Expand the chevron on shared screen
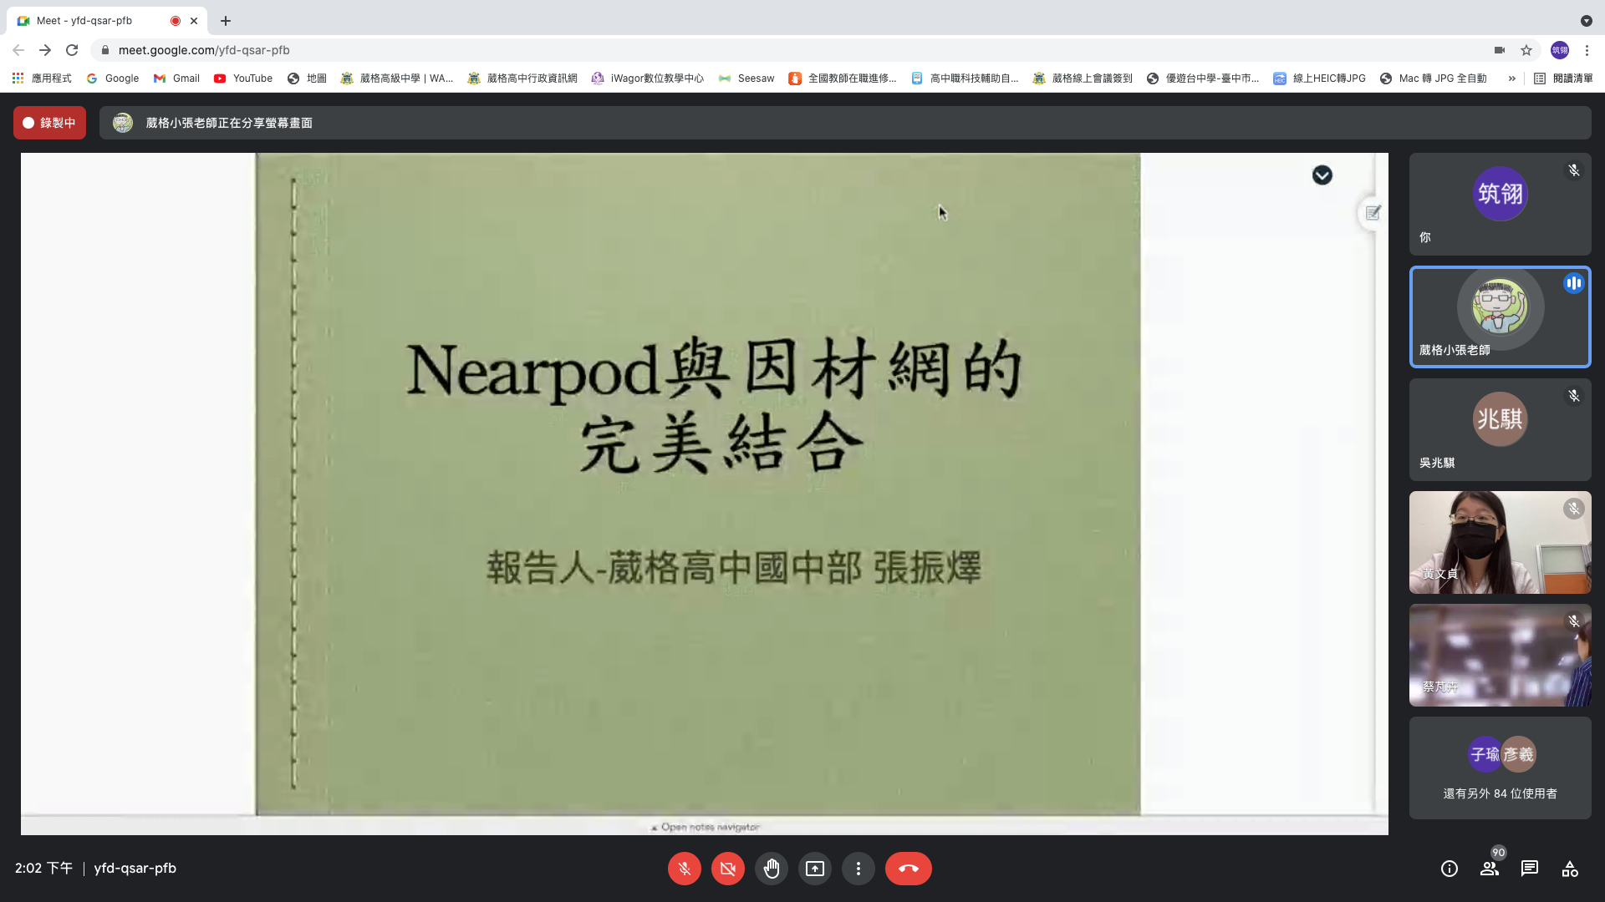This screenshot has width=1605, height=902. click(1322, 175)
